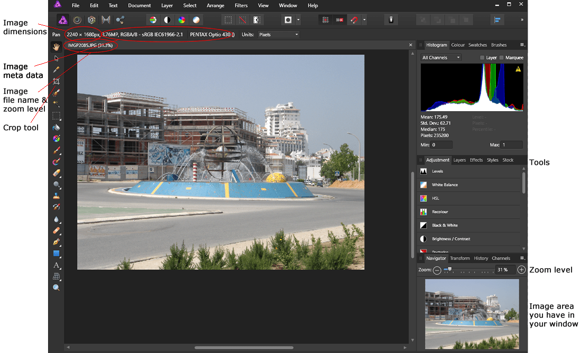Screen dimensions: 581x353
Task: Apply Auto White Balance icon
Action: click(x=196, y=20)
